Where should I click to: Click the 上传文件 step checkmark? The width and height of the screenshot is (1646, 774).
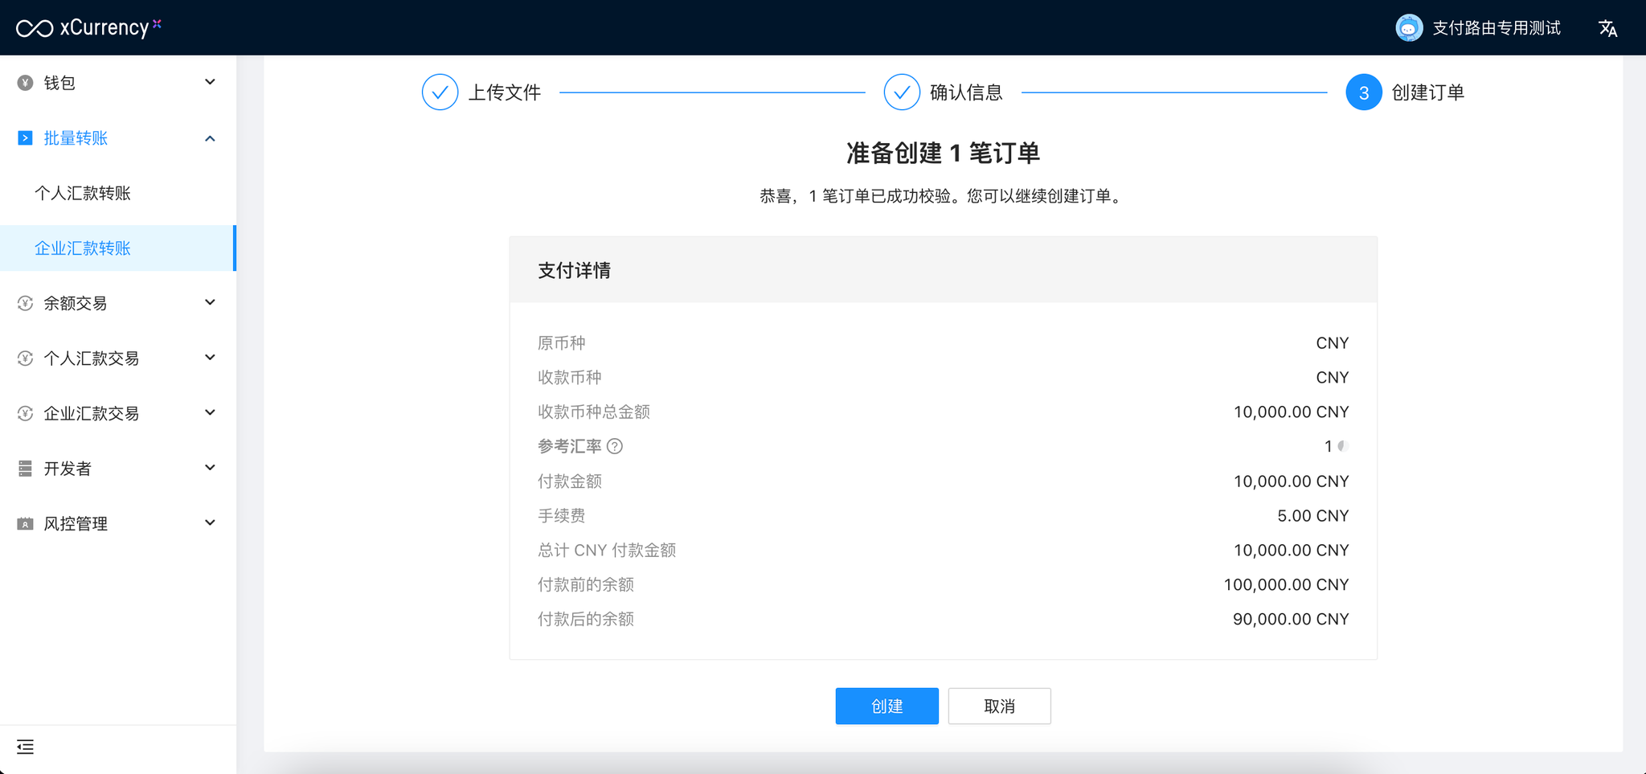[440, 92]
